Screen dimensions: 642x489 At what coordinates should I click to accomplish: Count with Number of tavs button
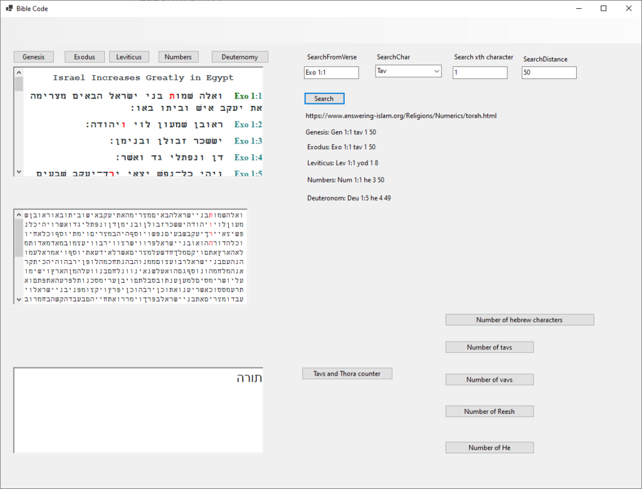[489, 347]
